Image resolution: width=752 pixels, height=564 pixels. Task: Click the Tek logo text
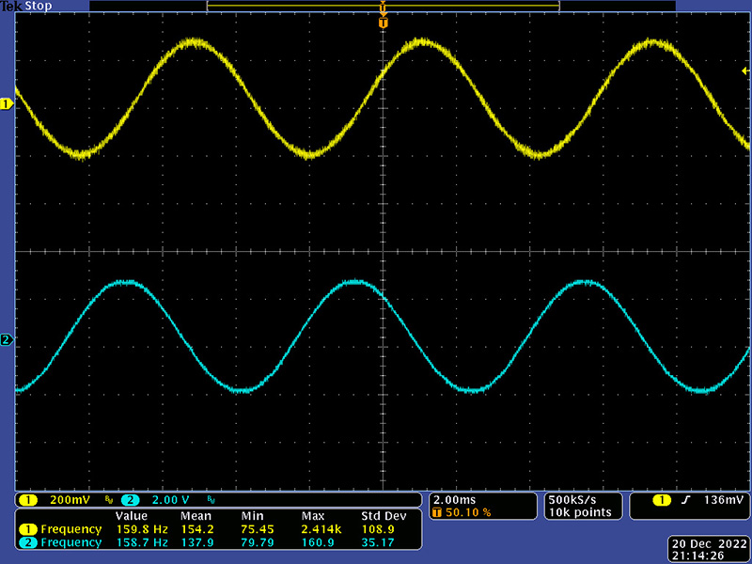click(11, 7)
